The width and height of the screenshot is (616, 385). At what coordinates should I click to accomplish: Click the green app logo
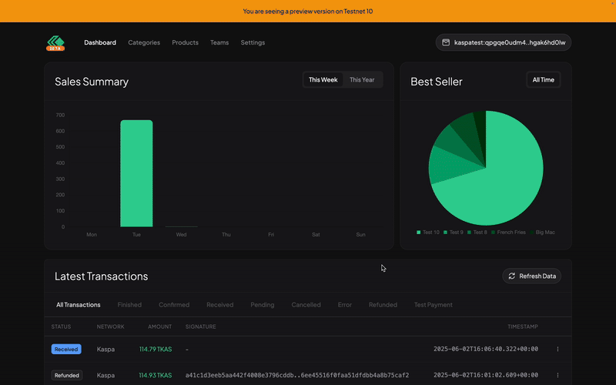55,42
